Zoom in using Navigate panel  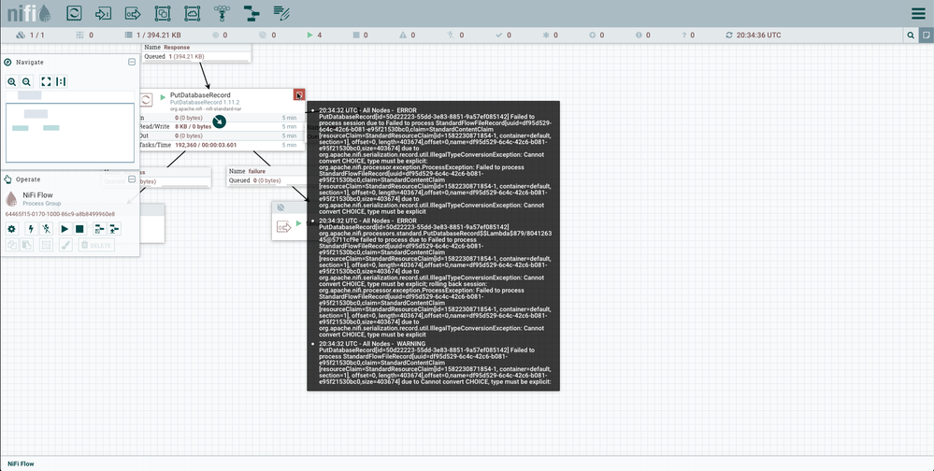(x=12, y=81)
